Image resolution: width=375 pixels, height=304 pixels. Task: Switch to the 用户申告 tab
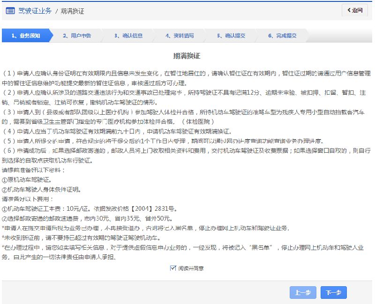click(x=77, y=35)
